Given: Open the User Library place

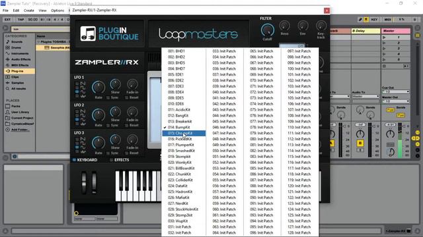Looking at the screenshot, I should click(19, 112).
